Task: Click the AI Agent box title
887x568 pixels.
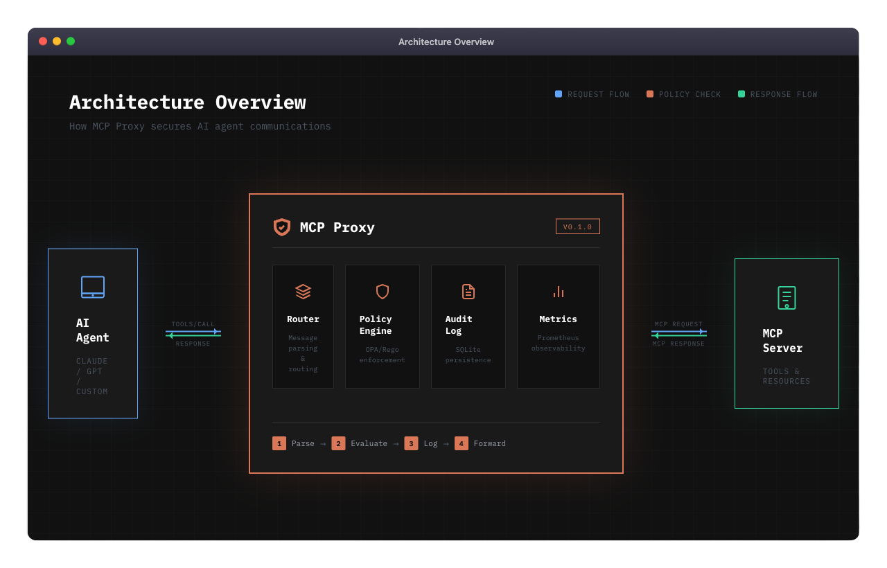Action: (x=93, y=330)
